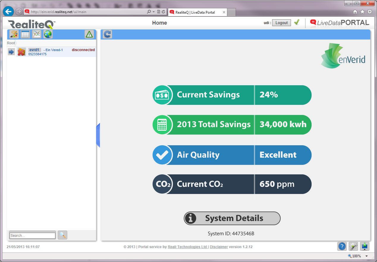Click the address bar search magnifier
The width and height of the screenshot is (377, 262).
149,12
